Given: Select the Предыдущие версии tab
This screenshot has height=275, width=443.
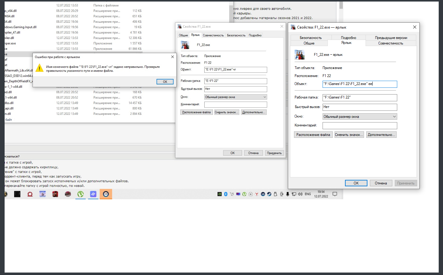Looking at the screenshot, I should [x=391, y=38].
